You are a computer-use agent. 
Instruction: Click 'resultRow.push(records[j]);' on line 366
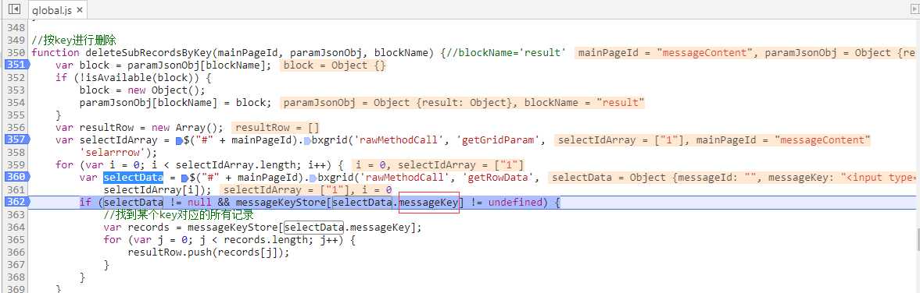(x=208, y=252)
